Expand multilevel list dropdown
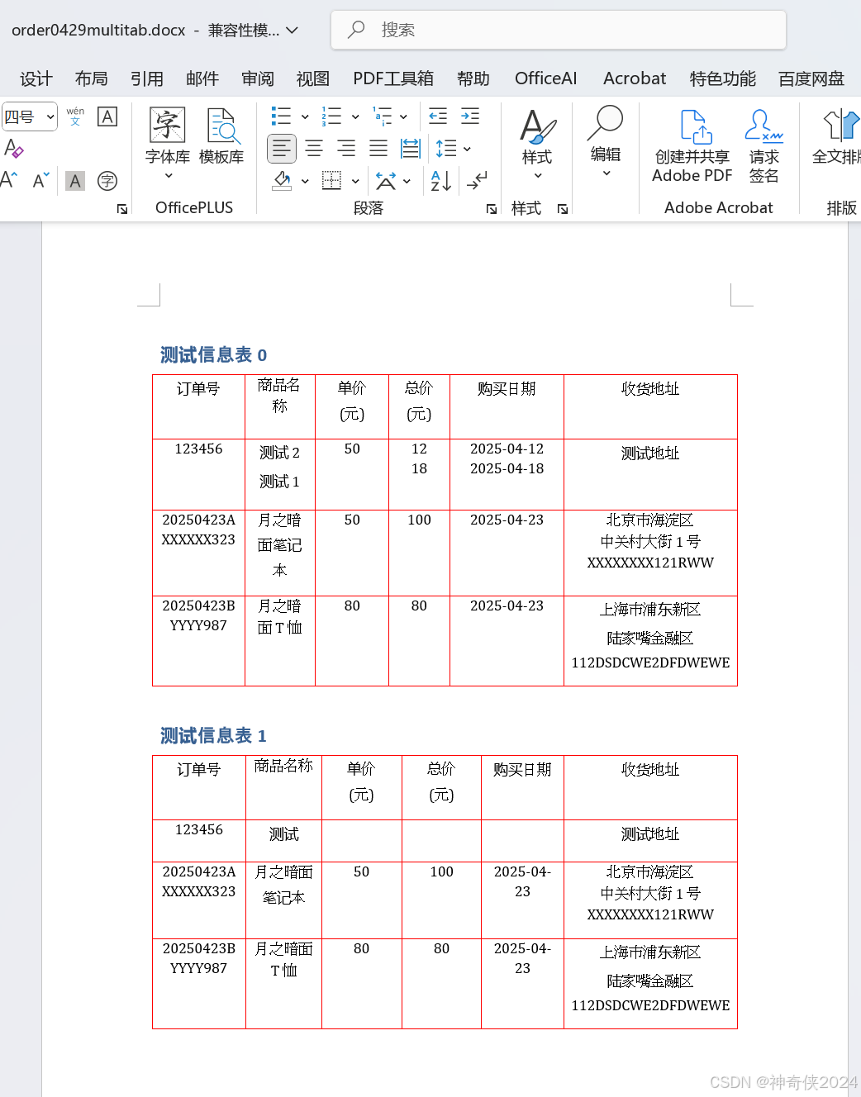 point(403,116)
